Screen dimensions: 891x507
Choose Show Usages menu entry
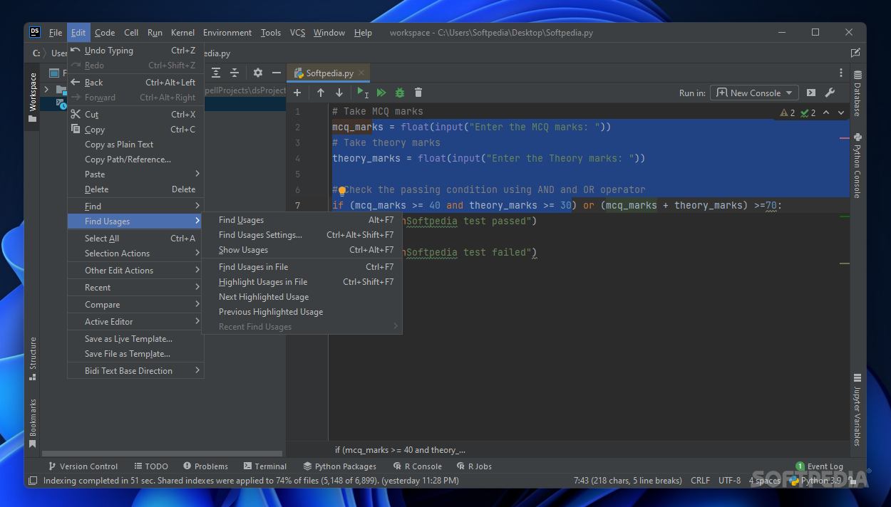pos(302,250)
